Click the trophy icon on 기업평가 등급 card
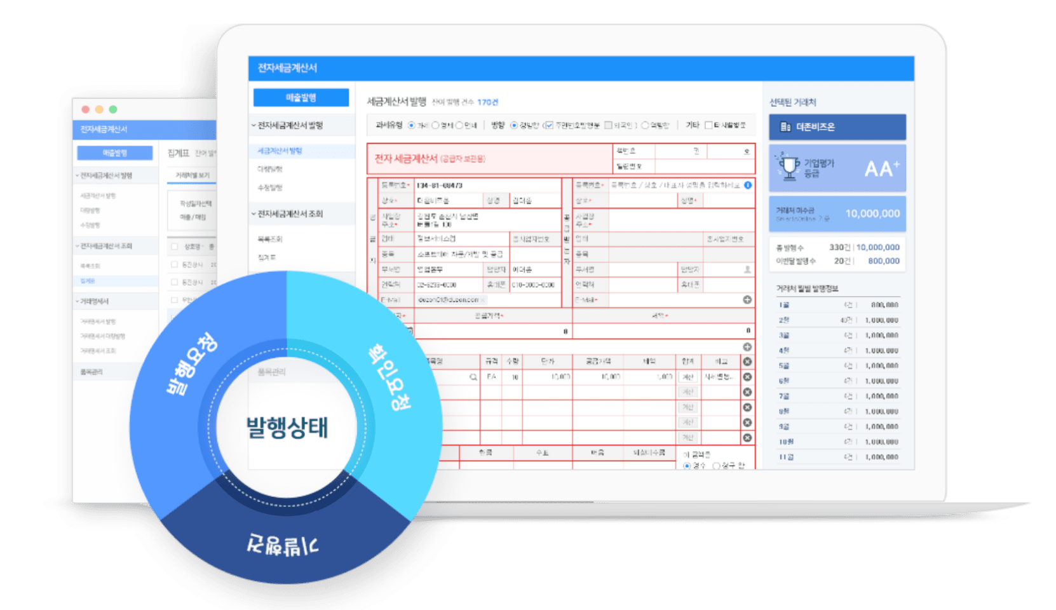1056x610 pixels. point(789,168)
